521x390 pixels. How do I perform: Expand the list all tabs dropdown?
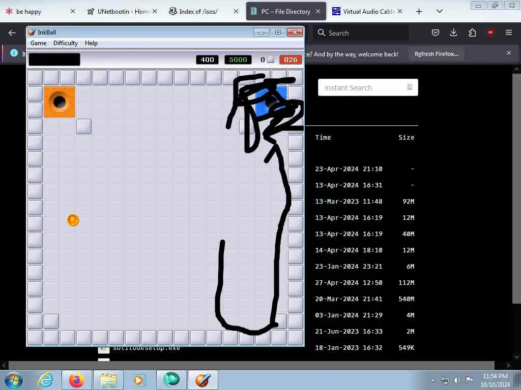click(439, 12)
